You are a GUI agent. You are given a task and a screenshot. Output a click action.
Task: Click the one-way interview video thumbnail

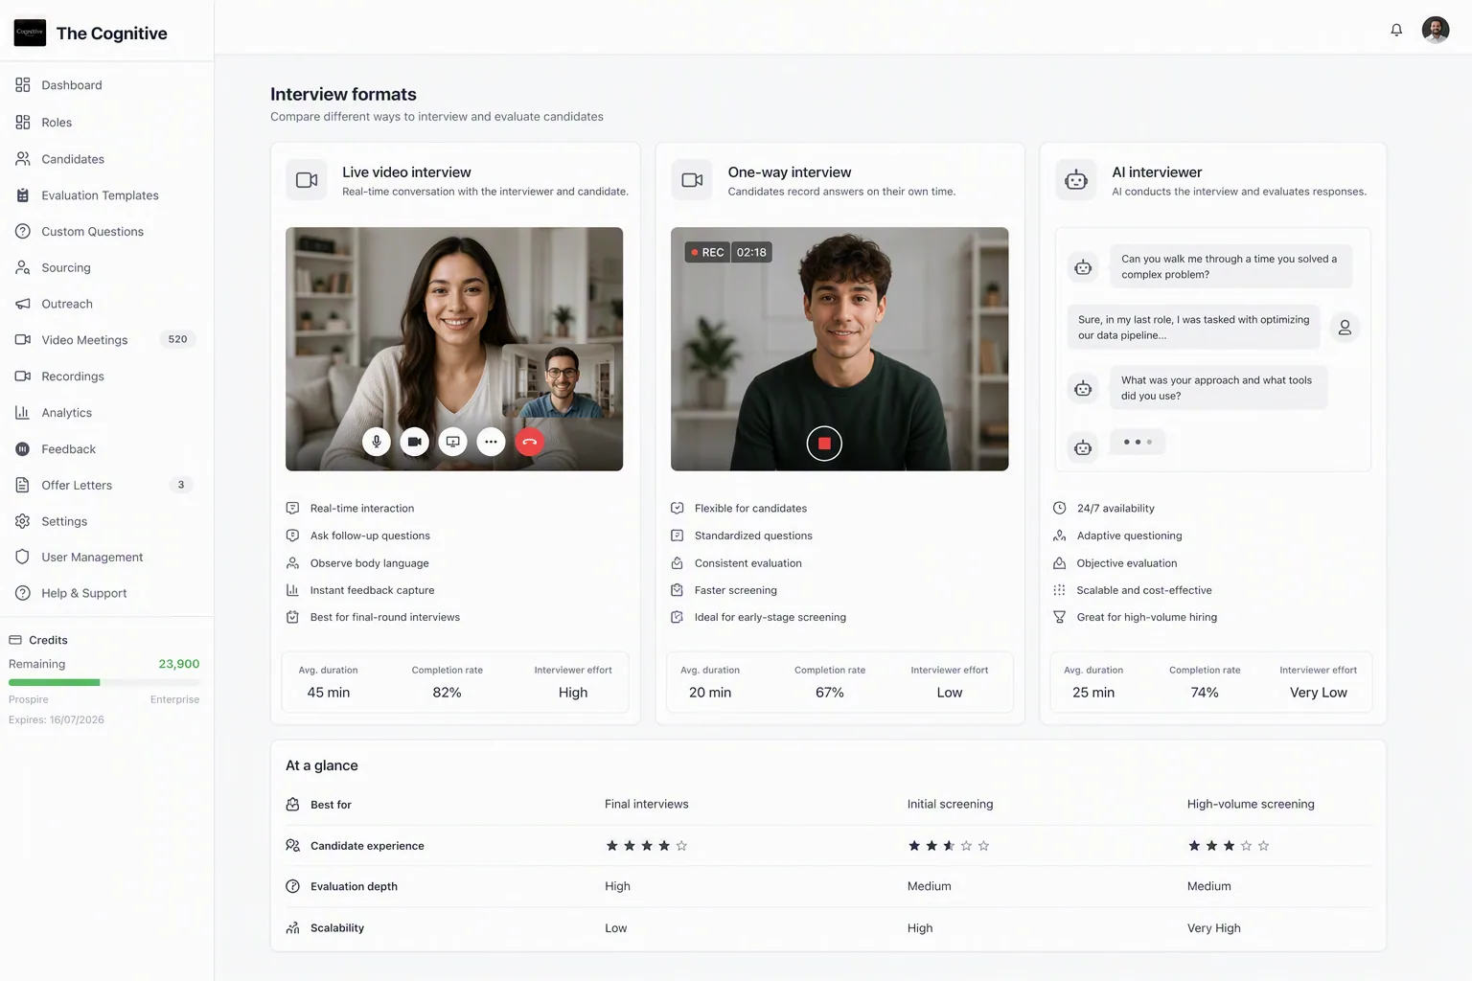(x=839, y=349)
